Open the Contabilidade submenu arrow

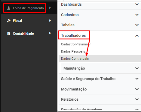click(x=50, y=33)
